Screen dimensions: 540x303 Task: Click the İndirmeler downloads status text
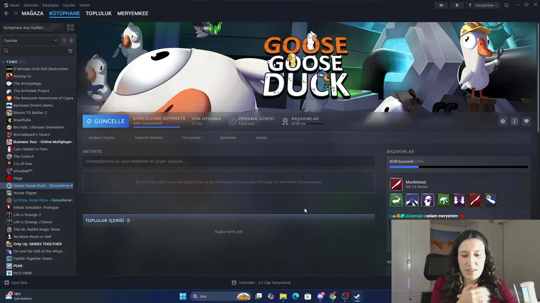coord(265,283)
